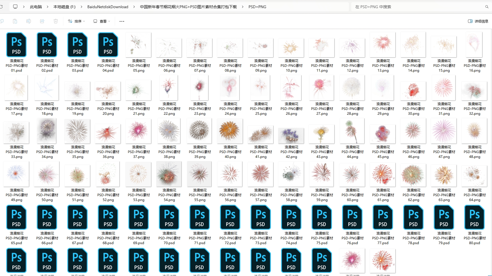Click the 中国新年春节烟花烟火 folder breadcrumb
This screenshot has width=492, height=276.
coord(188,7)
